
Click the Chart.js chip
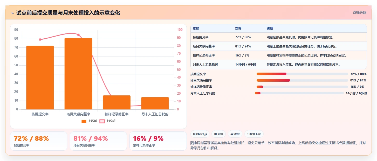coord(200,134)
